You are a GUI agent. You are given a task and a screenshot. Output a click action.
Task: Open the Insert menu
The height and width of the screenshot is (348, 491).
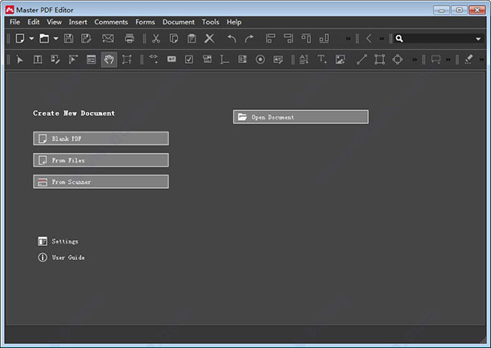click(78, 22)
